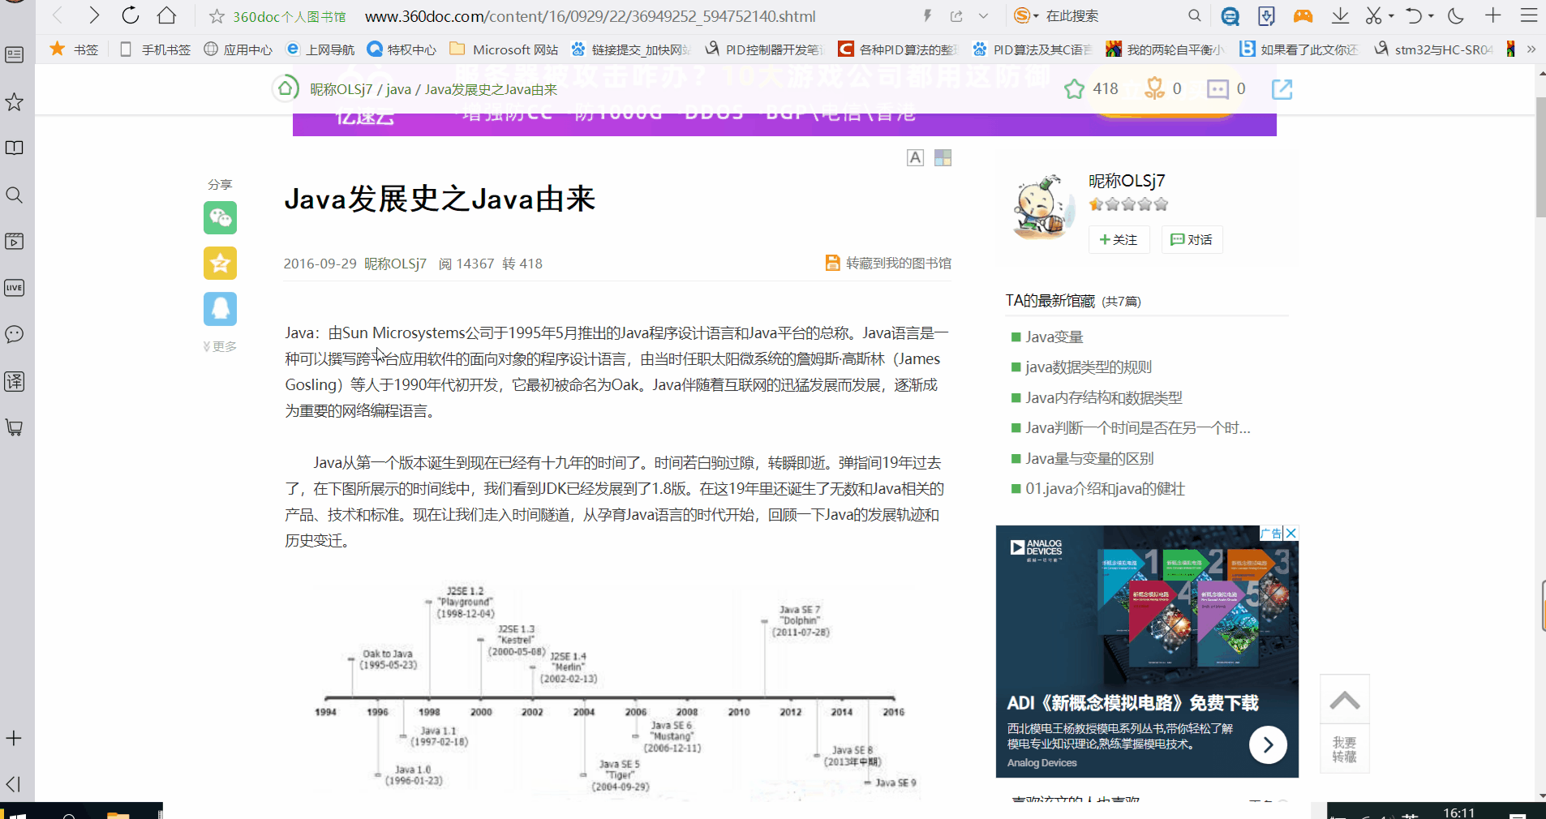
Task: Open a new tab with the plus icon
Action: [x=1493, y=15]
